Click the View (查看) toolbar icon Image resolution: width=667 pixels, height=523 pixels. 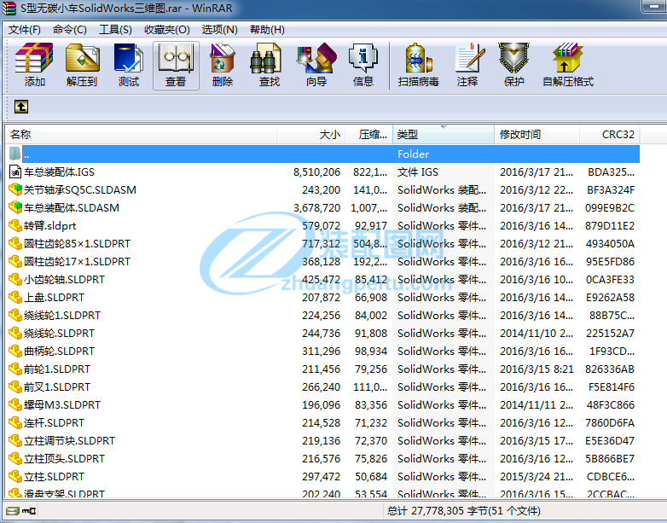coord(176,58)
